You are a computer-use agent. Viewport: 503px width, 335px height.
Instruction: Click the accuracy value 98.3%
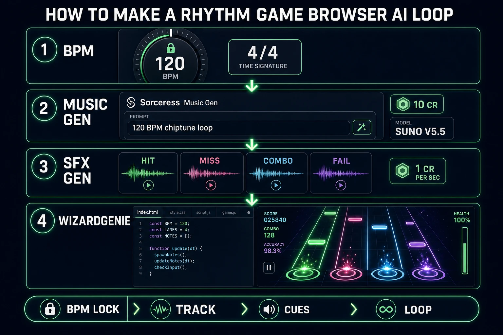273,251
